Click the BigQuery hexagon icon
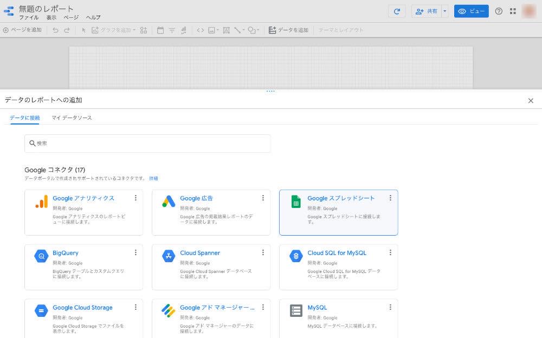 click(x=42, y=256)
